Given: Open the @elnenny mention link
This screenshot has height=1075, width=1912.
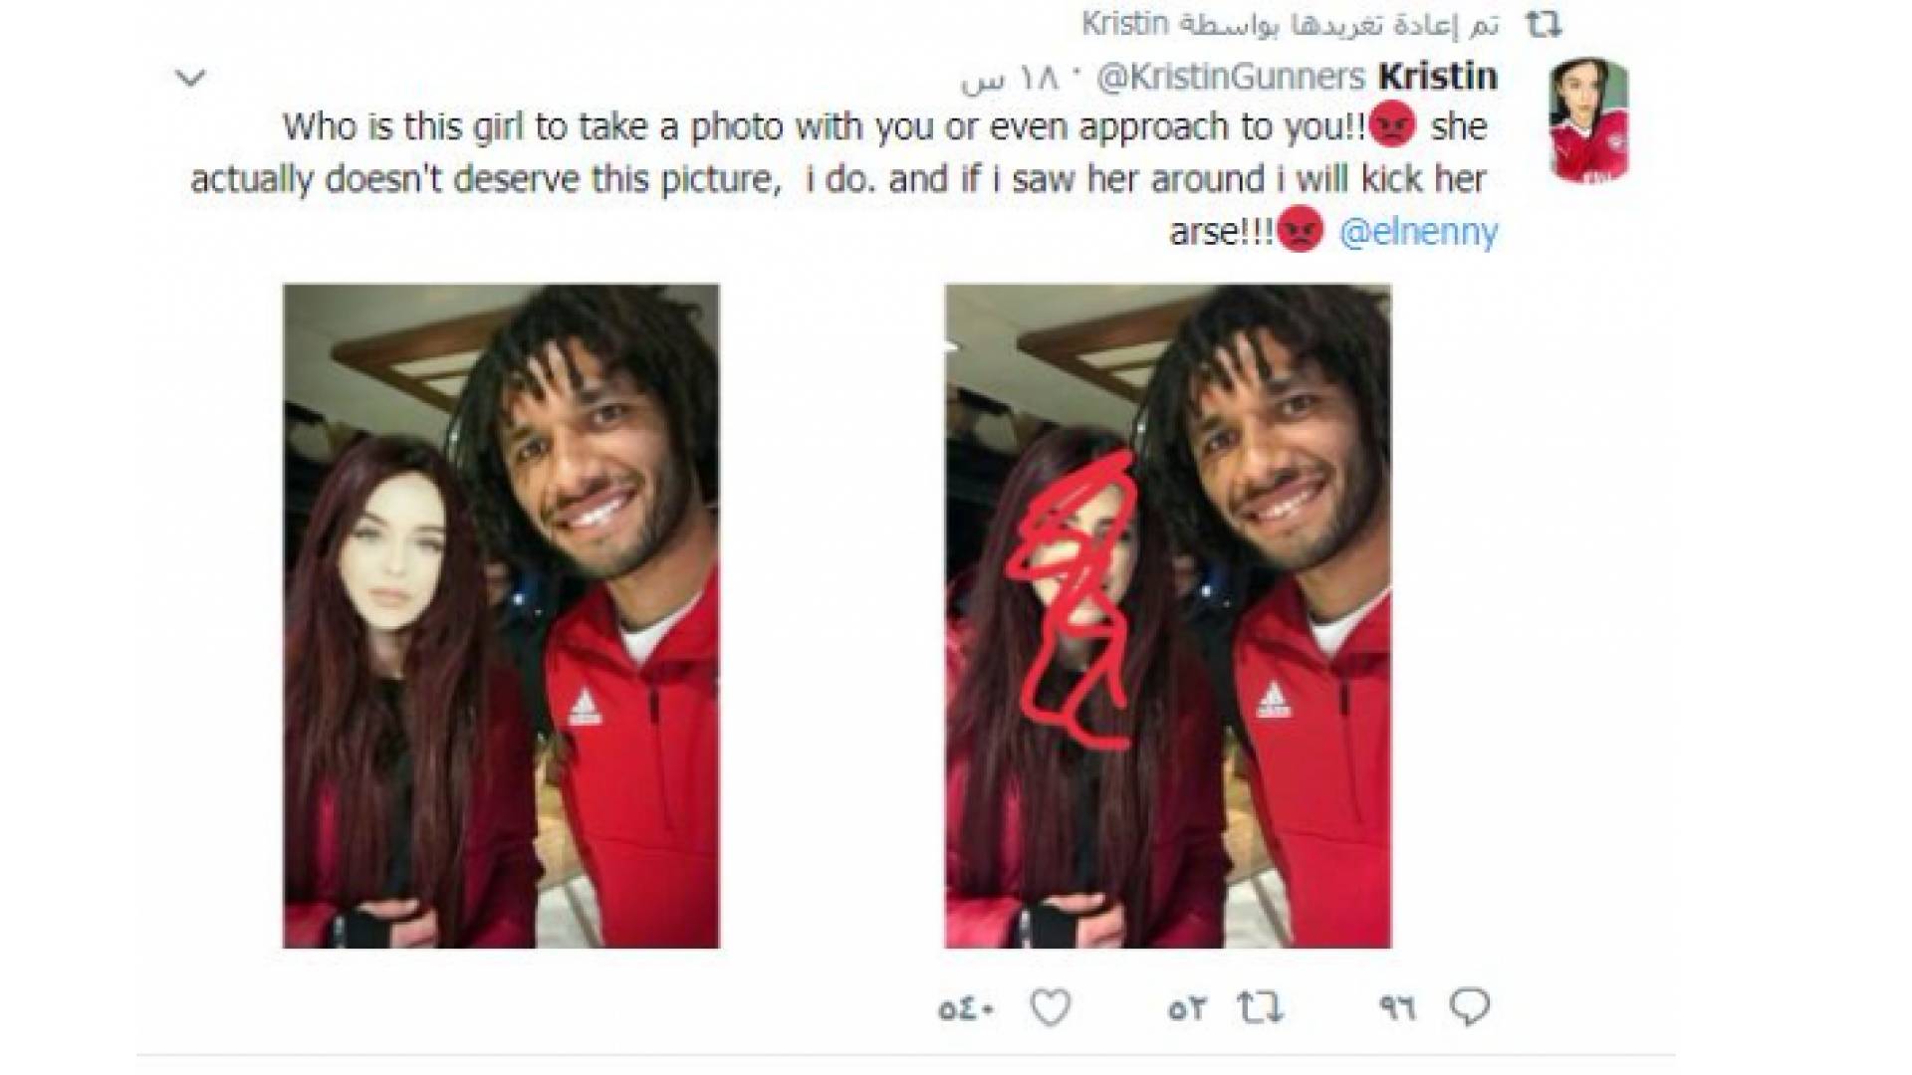Looking at the screenshot, I should coord(1419,232).
